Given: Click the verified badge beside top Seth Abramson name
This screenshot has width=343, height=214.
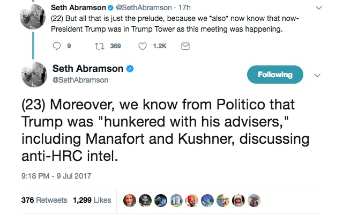Looking at the screenshot, I should pos(111,8).
